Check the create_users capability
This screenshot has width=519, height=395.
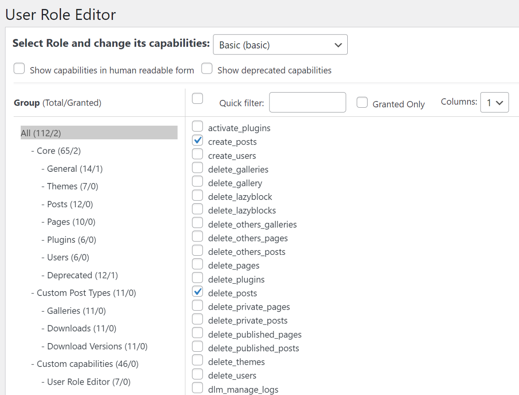197,154
